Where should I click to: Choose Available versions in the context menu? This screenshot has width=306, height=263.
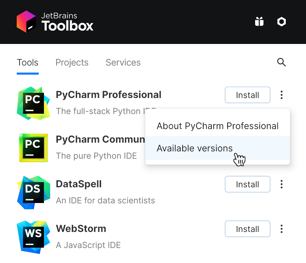coord(194,148)
